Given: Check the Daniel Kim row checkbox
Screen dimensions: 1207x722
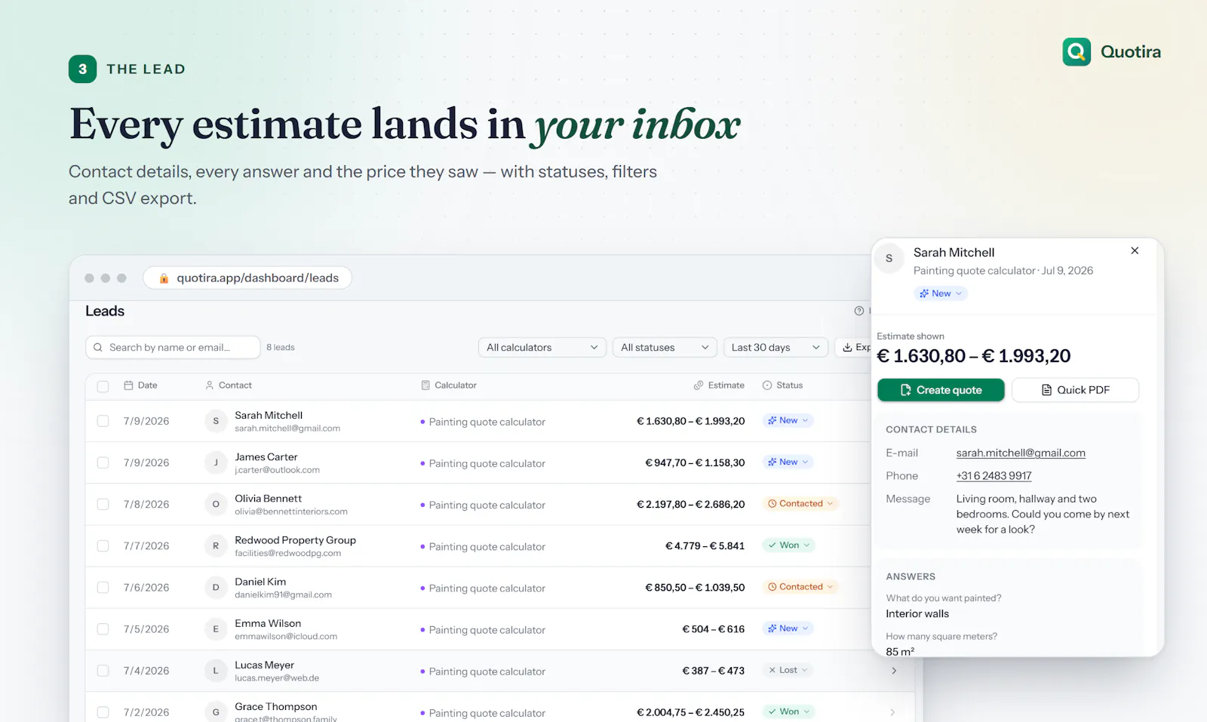Looking at the screenshot, I should pos(103,587).
